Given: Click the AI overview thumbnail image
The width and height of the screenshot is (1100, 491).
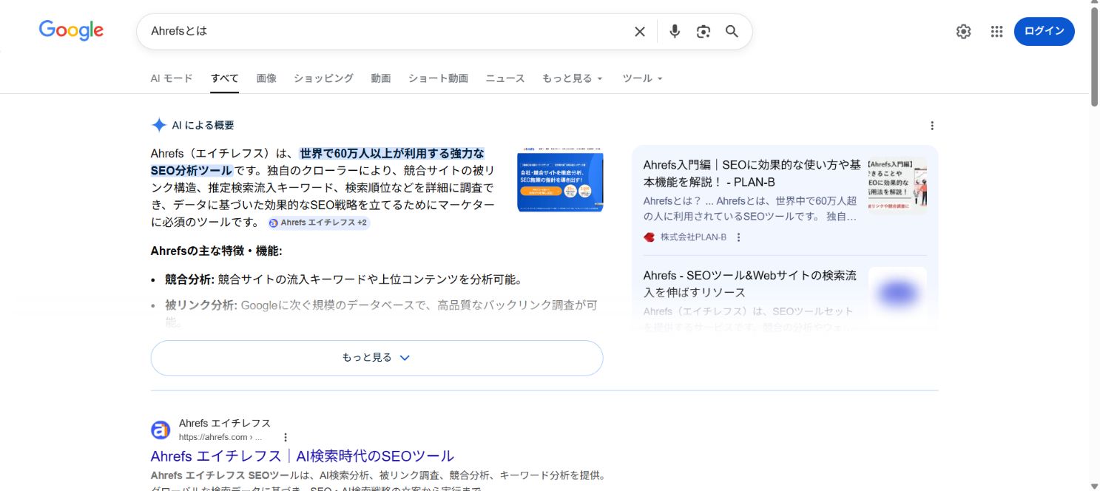Looking at the screenshot, I should 560,180.
